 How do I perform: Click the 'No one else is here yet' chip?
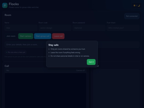tap(16, 52)
